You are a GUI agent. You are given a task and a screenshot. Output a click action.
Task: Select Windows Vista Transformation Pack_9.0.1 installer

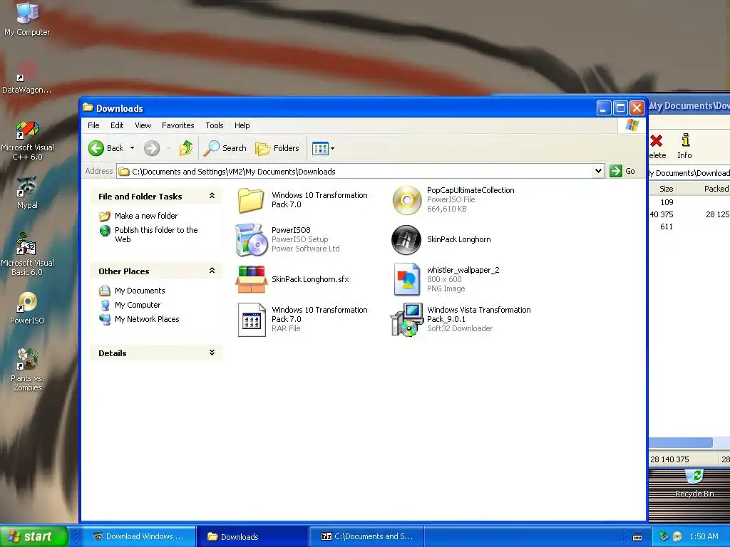click(406, 320)
